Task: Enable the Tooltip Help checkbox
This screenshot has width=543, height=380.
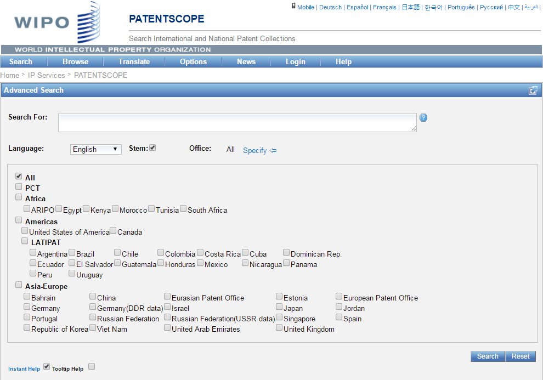Action: click(x=92, y=366)
